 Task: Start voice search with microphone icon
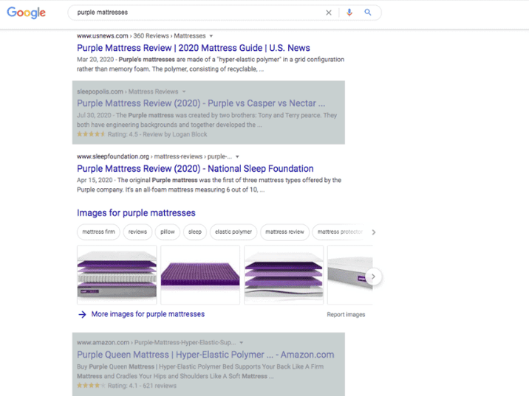[x=349, y=13]
